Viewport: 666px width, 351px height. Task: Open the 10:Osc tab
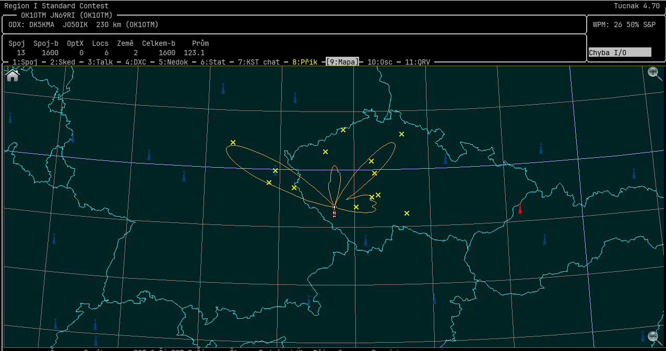pyautogui.click(x=380, y=62)
